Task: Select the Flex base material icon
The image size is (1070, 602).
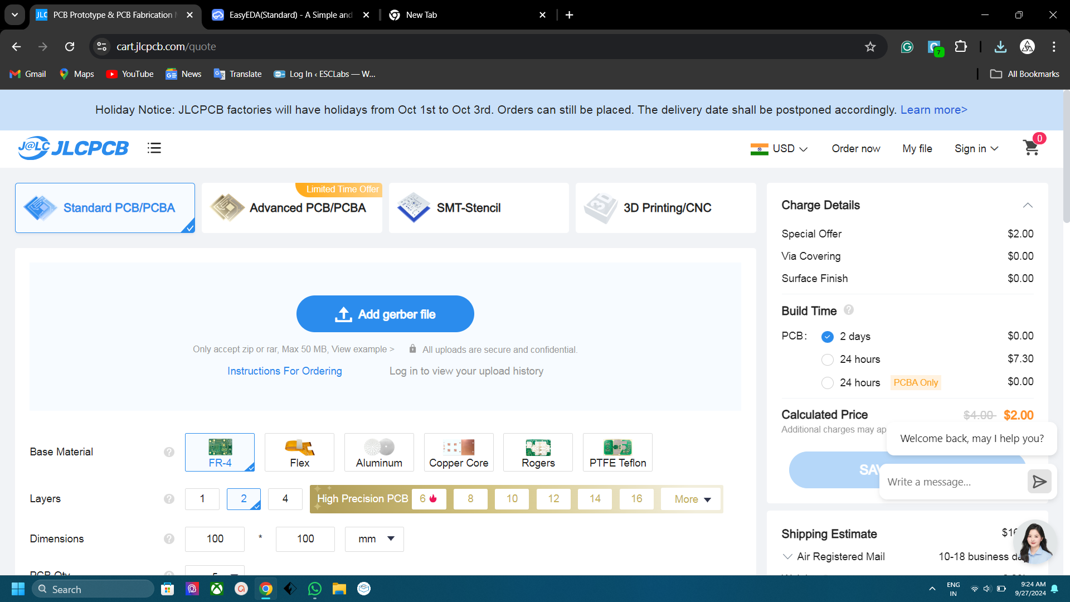Action: click(x=299, y=452)
